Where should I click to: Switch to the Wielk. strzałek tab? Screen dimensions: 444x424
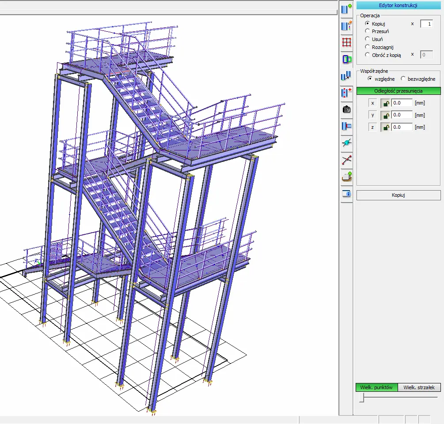coord(419,387)
